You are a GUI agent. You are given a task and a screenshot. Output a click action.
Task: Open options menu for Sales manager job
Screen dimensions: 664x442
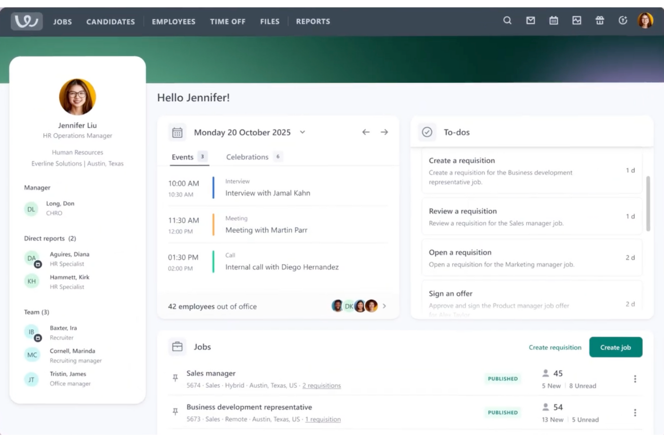pos(635,378)
